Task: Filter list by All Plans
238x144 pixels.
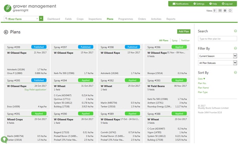Action: (164, 41)
